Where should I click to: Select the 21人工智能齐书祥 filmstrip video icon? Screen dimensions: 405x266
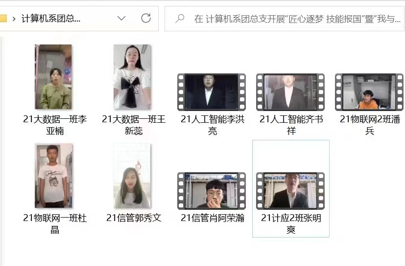click(290, 92)
